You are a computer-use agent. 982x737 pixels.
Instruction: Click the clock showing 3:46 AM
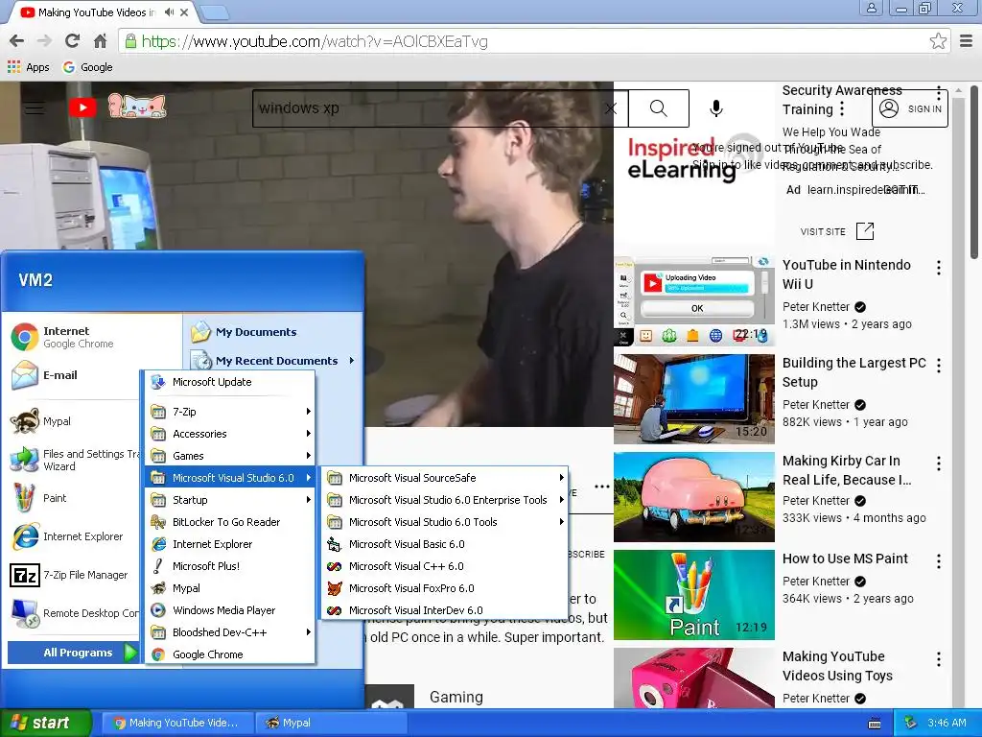click(x=947, y=723)
